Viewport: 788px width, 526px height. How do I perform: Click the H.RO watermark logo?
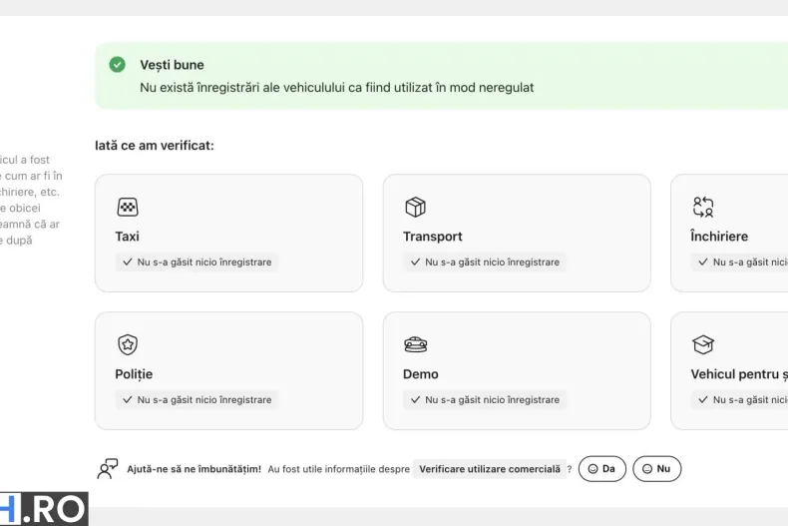click(x=44, y=509)
